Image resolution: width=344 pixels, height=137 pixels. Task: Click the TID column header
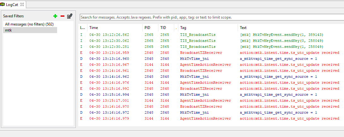(166, 28)
